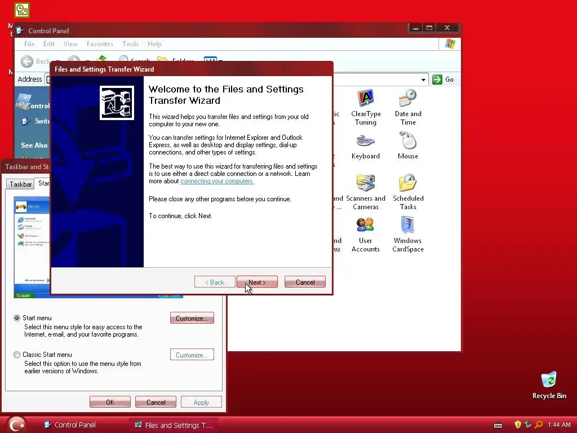Maximize the Control Panel window
The image size is (577, 433).
point(429,28)
